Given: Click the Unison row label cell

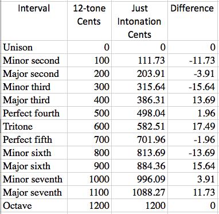Looking at the screenshot, I should [34, 47].
